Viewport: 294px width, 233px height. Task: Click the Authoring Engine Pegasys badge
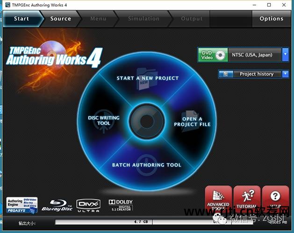pyautogui.click(x=22, y=205)
